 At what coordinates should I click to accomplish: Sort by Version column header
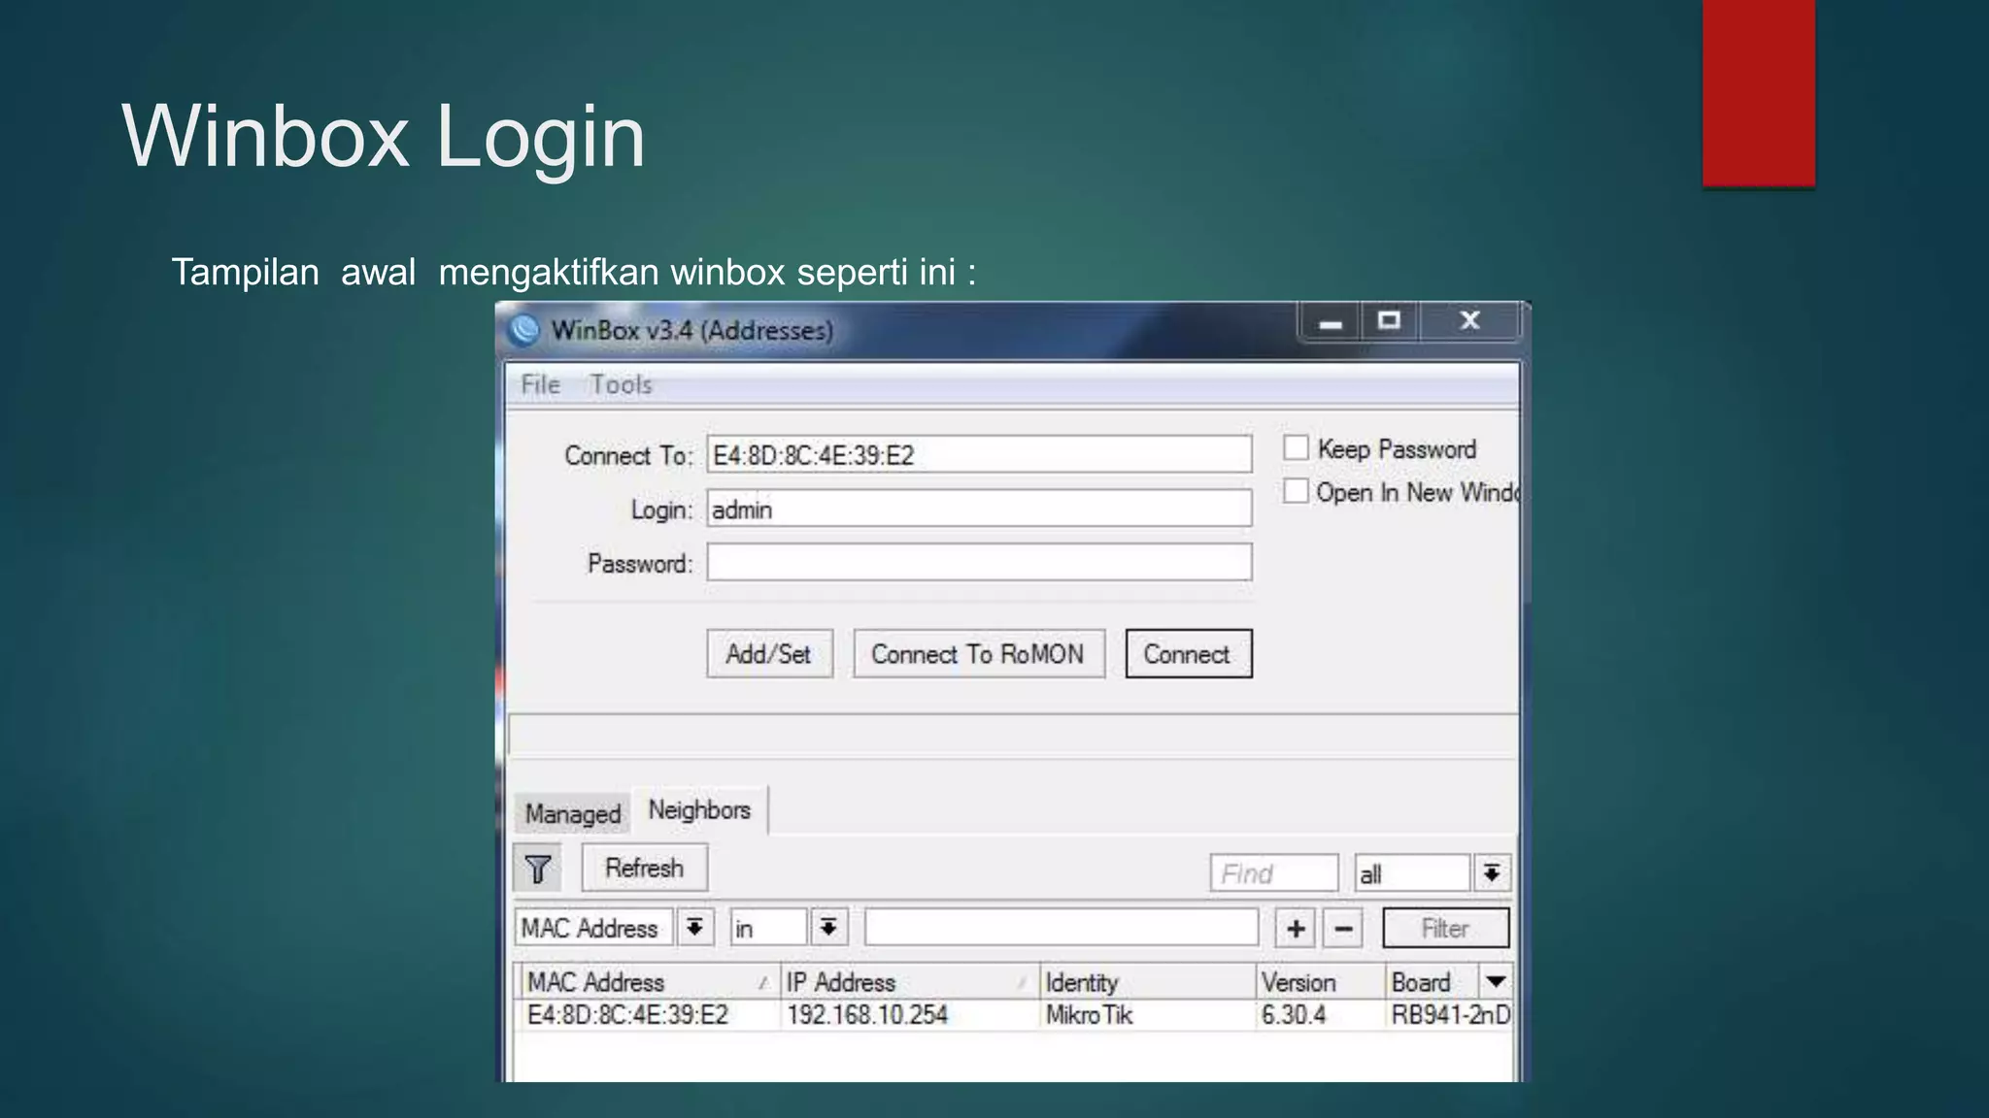click(1320, 981)
